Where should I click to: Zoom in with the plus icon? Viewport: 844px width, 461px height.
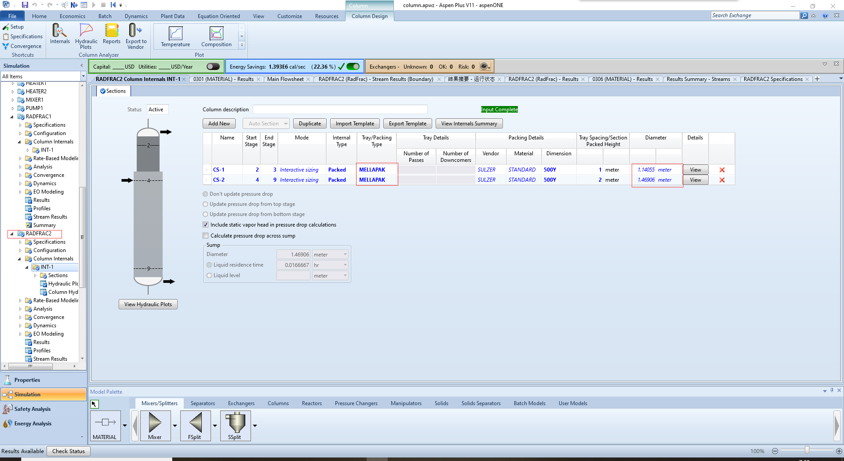[839, 451]
